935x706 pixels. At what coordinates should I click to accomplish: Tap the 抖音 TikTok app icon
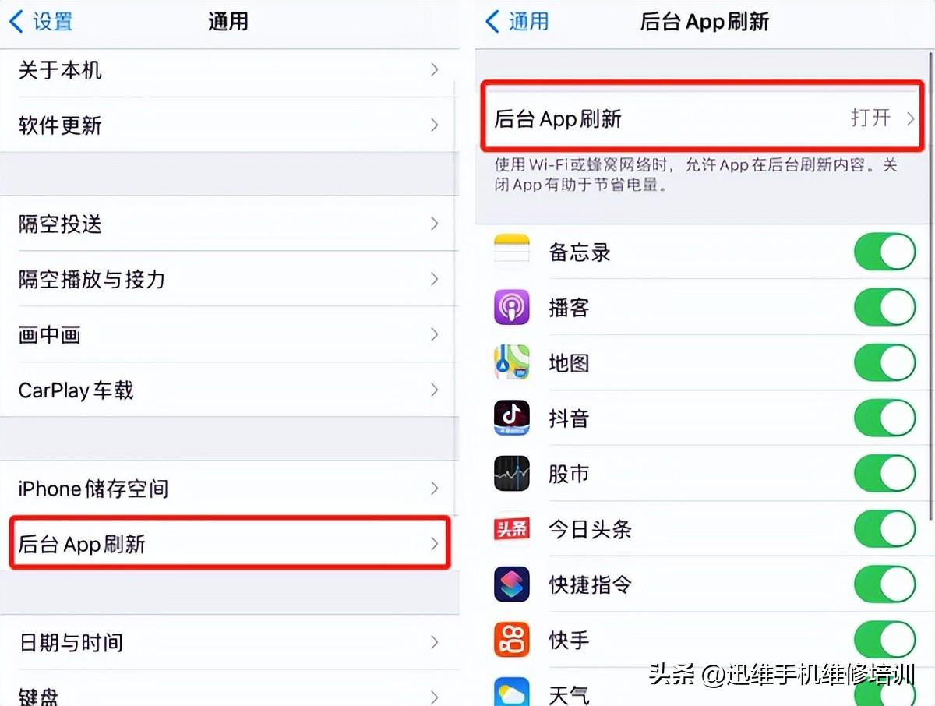tap(512, 418)
